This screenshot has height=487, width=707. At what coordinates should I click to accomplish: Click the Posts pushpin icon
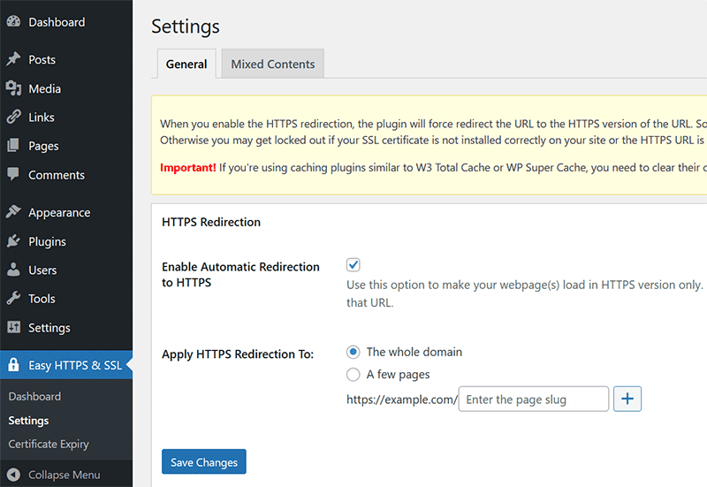(x=13, y=59)
